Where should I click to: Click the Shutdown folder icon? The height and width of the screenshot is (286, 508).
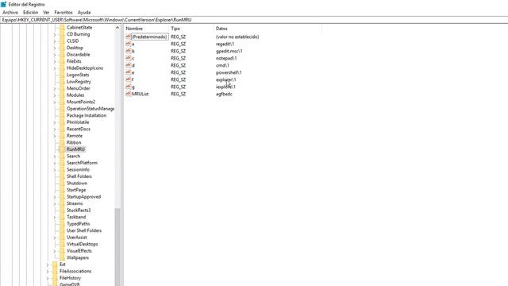coord(62,184)
